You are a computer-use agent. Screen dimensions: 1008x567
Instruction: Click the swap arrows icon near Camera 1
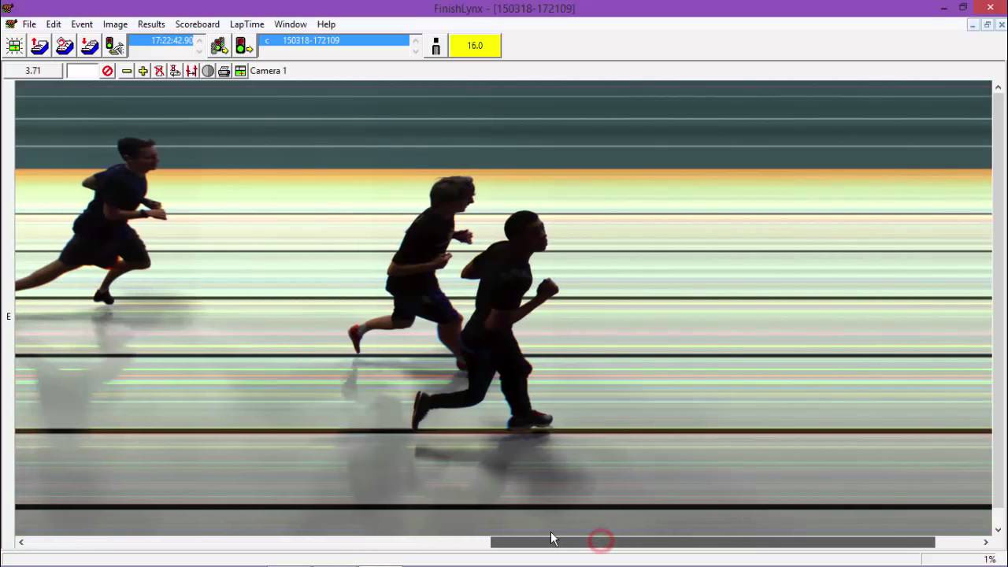click(175, 71)
